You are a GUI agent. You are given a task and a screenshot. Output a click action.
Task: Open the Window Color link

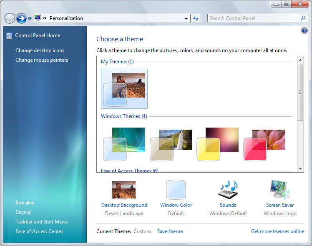(176, 205)
